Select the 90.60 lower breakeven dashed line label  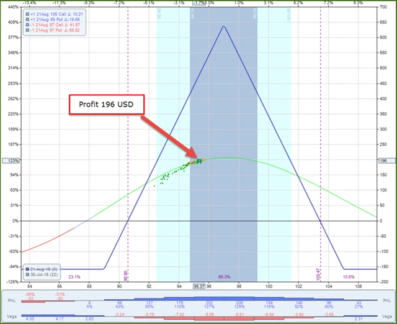125,276
